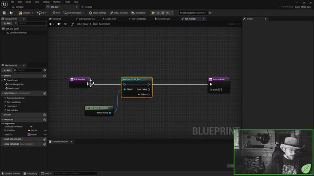Screen dimensions: 314x176
Task: Collapse the EventGraph tree item
Action: [2, 80]
